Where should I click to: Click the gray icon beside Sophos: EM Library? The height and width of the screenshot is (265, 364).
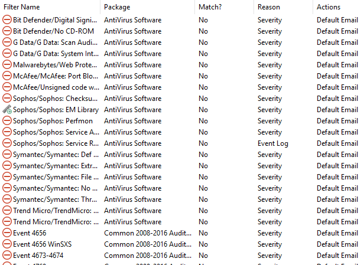coord(7,109)
